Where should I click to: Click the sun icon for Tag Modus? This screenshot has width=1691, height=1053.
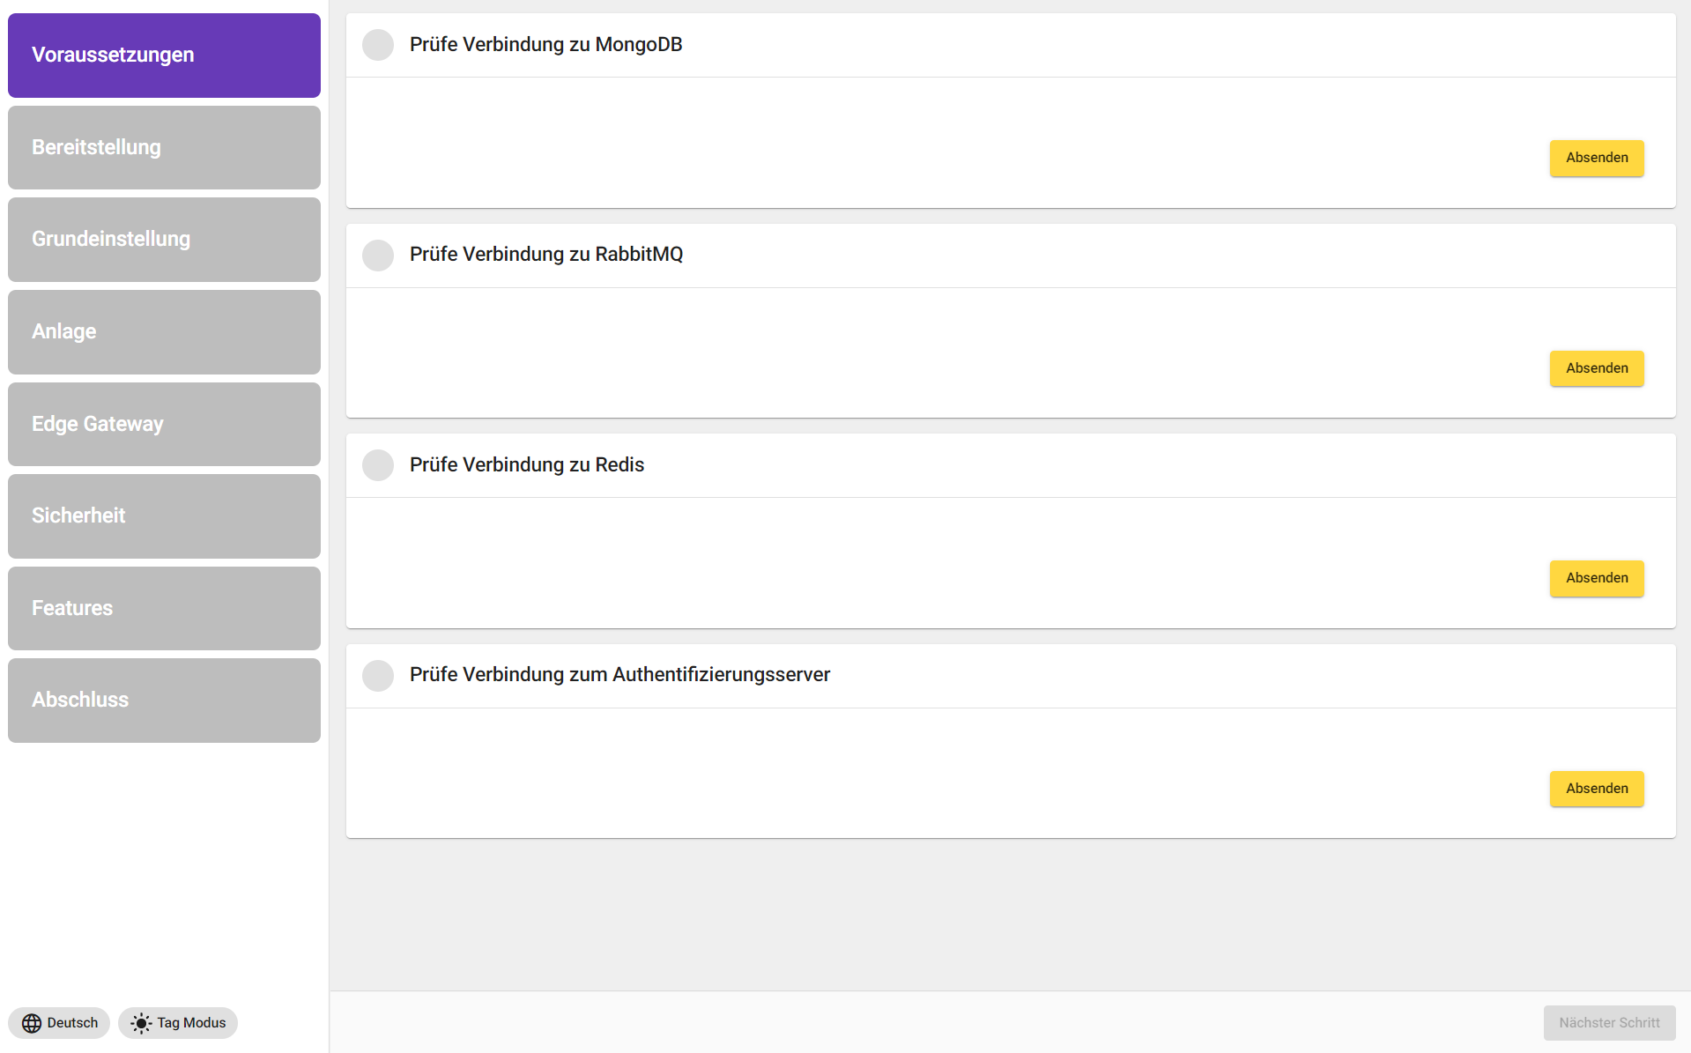[141, 1023]
